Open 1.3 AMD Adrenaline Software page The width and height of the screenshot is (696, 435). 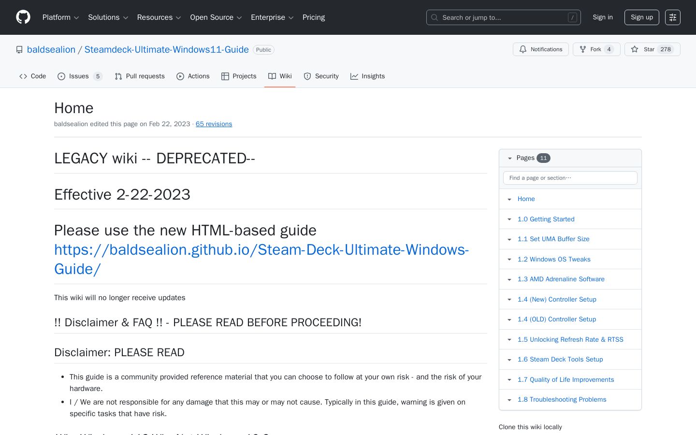561,279
